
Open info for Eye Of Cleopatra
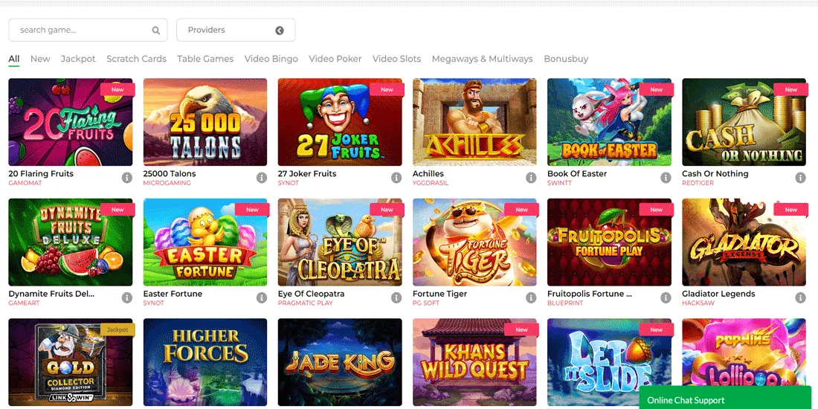[396, 298]
